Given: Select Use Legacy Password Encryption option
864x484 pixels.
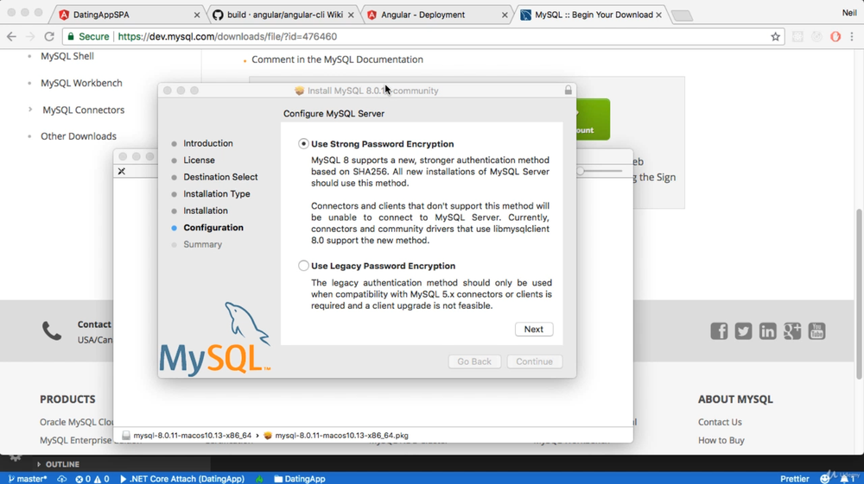Looking at the screenshot, I should [x=303, y=266].
